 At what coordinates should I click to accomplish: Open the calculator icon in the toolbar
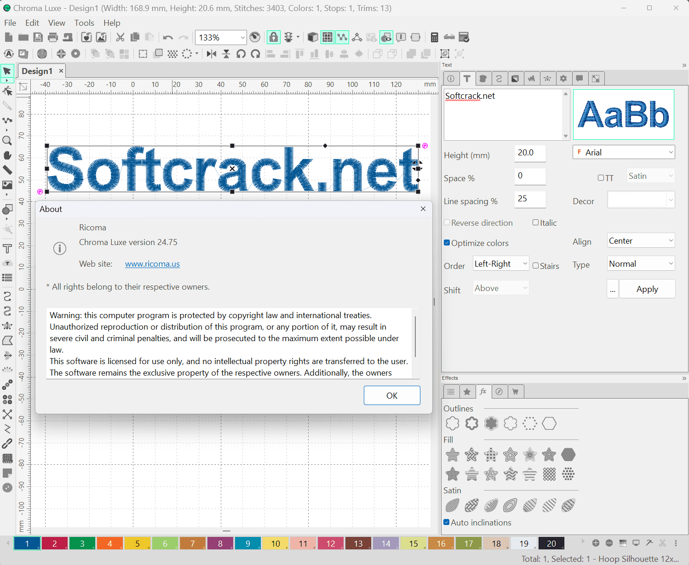(x=434, y=38)
